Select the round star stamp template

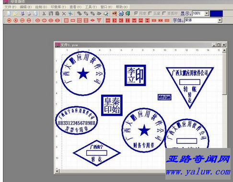click(9, 21)
